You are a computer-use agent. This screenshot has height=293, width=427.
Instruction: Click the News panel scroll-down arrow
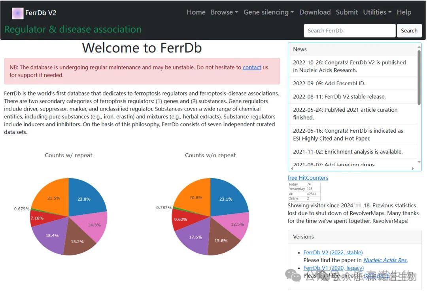coord(419,162)
